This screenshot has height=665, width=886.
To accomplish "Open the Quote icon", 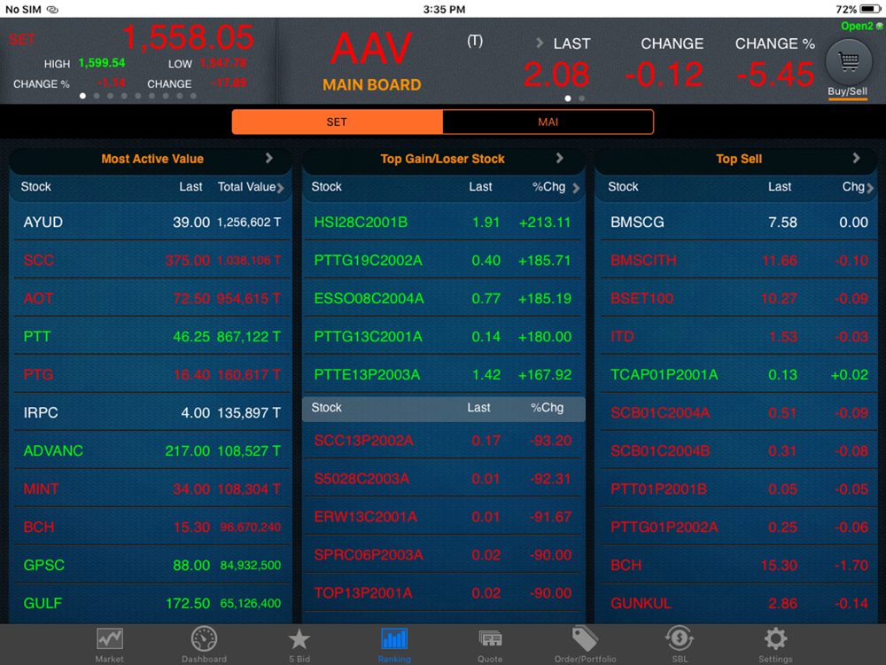I will (x=490, y=639).
